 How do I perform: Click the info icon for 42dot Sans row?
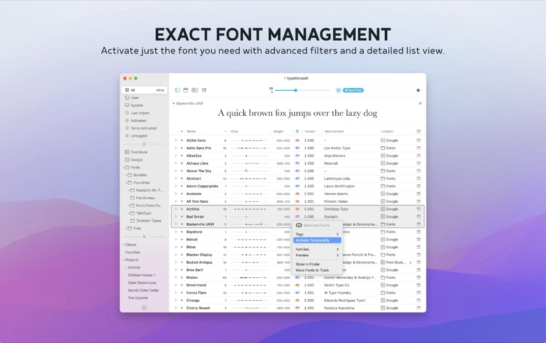[419, 140]
